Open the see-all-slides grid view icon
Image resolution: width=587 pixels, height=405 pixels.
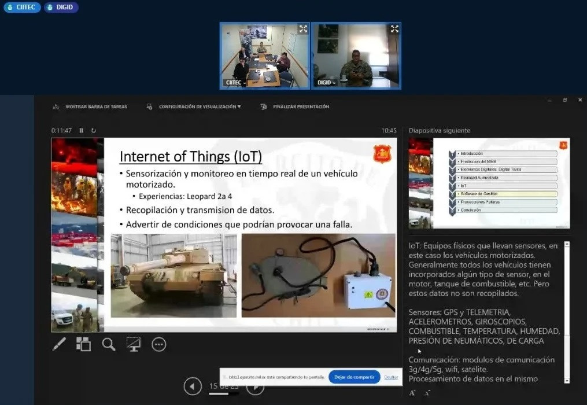pos(83,344)
